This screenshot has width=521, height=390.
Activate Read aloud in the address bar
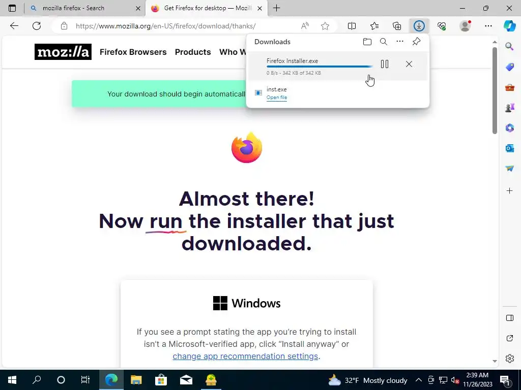305,26
